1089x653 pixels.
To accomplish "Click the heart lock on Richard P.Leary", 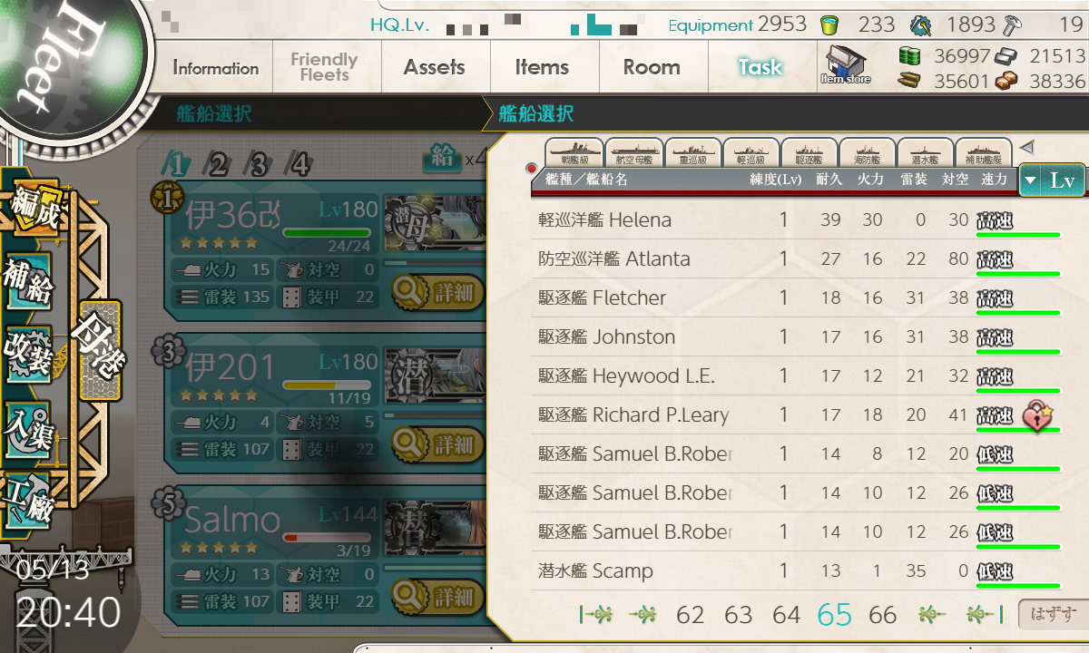I will (1035, 415).
